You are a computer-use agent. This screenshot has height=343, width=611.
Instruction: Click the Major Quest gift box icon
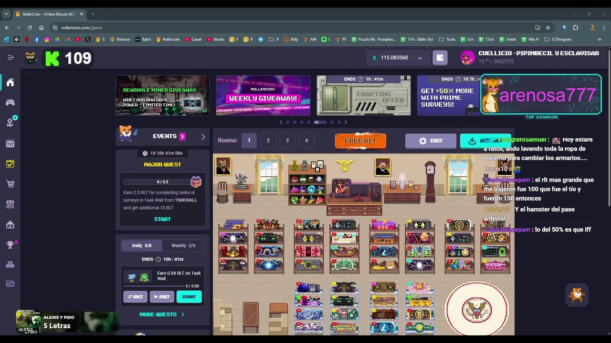[196, 182]
